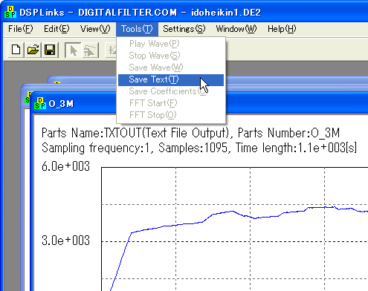
Task: Click the New file toolbar icon
Action: [x=16, y=50]
